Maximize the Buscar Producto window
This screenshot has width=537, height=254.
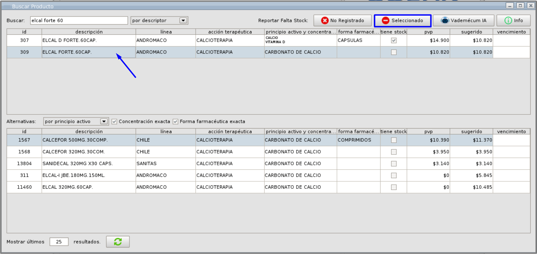520,6
